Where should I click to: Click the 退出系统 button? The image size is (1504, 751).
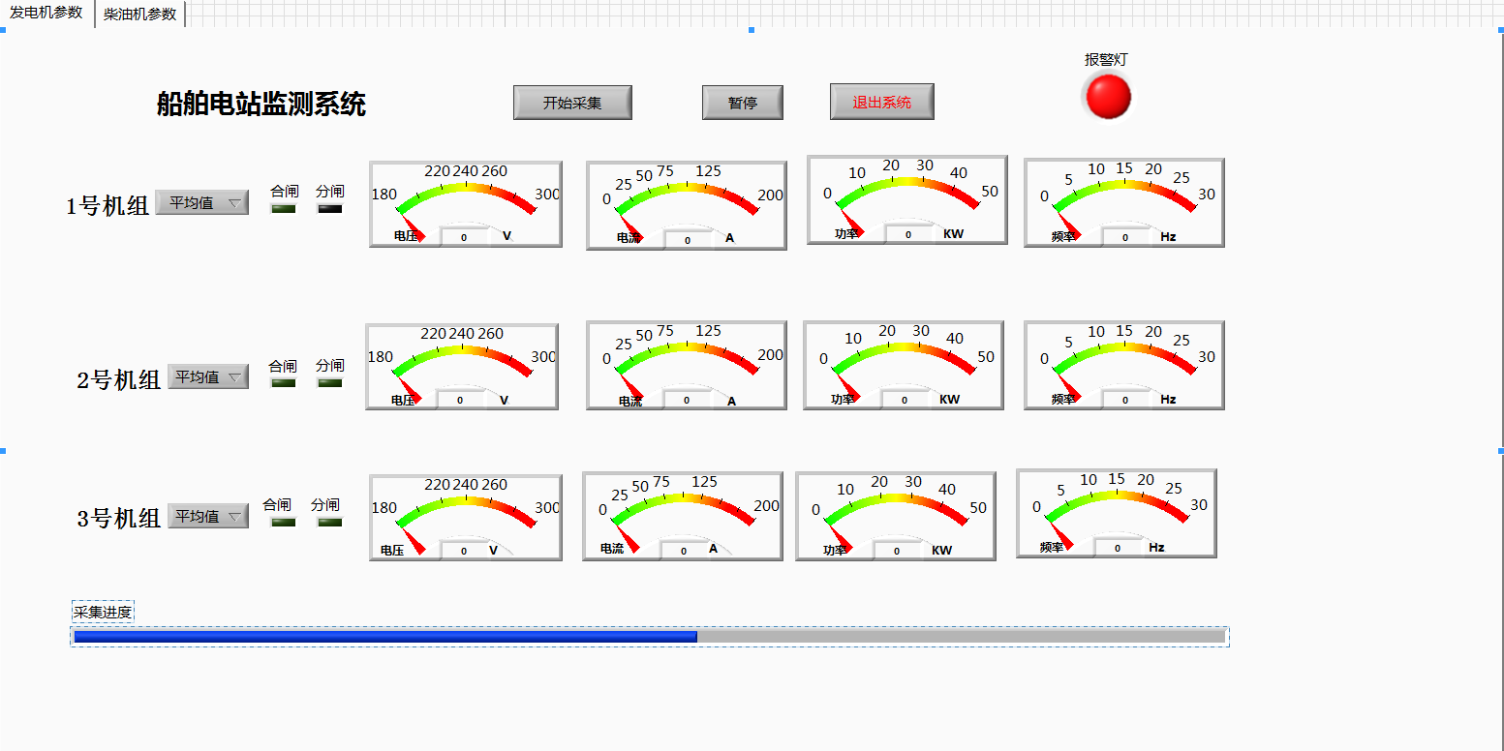[881, 102]
